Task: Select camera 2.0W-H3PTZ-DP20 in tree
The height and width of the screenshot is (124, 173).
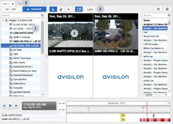Action: pos(21,33)
